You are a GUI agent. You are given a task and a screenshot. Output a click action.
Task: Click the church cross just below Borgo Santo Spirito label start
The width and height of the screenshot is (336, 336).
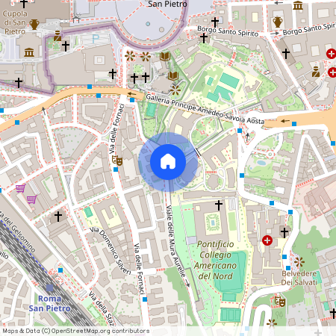coord(204,38)
